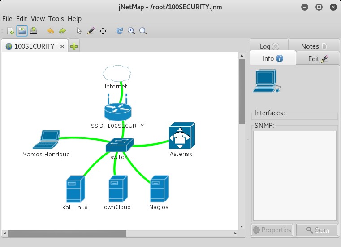Open the Tools menu

click(x=56, y=19)
